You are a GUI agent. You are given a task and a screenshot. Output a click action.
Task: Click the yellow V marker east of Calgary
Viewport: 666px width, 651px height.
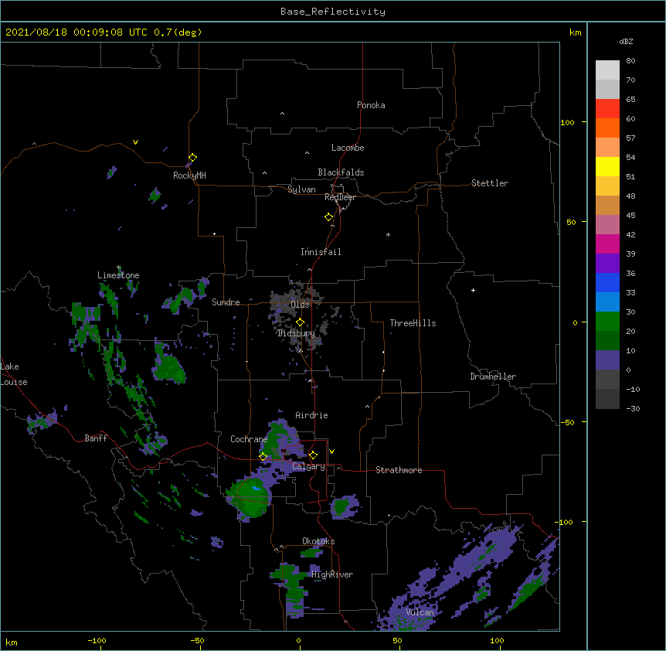pyautogui.click(x=331, y=452)
